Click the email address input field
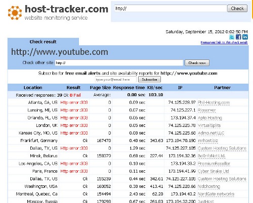The width and height of the screenshot is (253, 203). tap(116, 80)
